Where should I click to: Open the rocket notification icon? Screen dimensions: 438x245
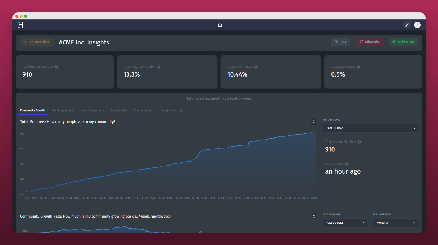[407, 25]
